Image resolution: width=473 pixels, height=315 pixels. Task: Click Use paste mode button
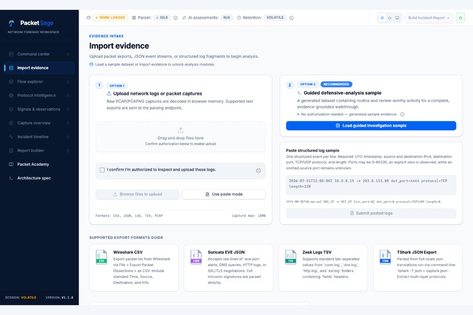click(224, 194)
